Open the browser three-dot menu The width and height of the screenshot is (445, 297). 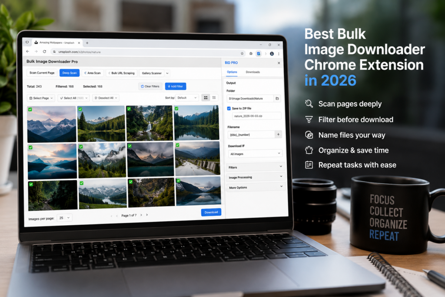pyautogui.click(x=279, y=53)
